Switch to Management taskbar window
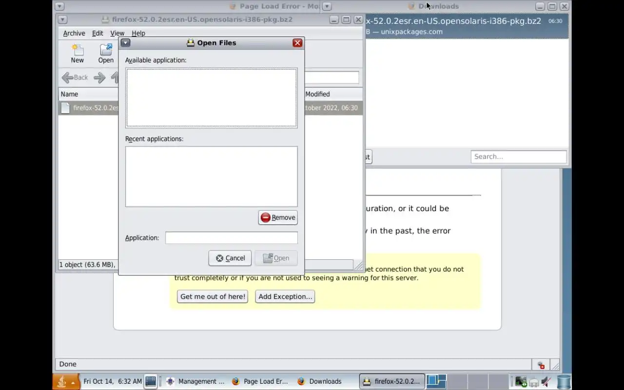The image size is (624, 390). (x=195, y=381)
